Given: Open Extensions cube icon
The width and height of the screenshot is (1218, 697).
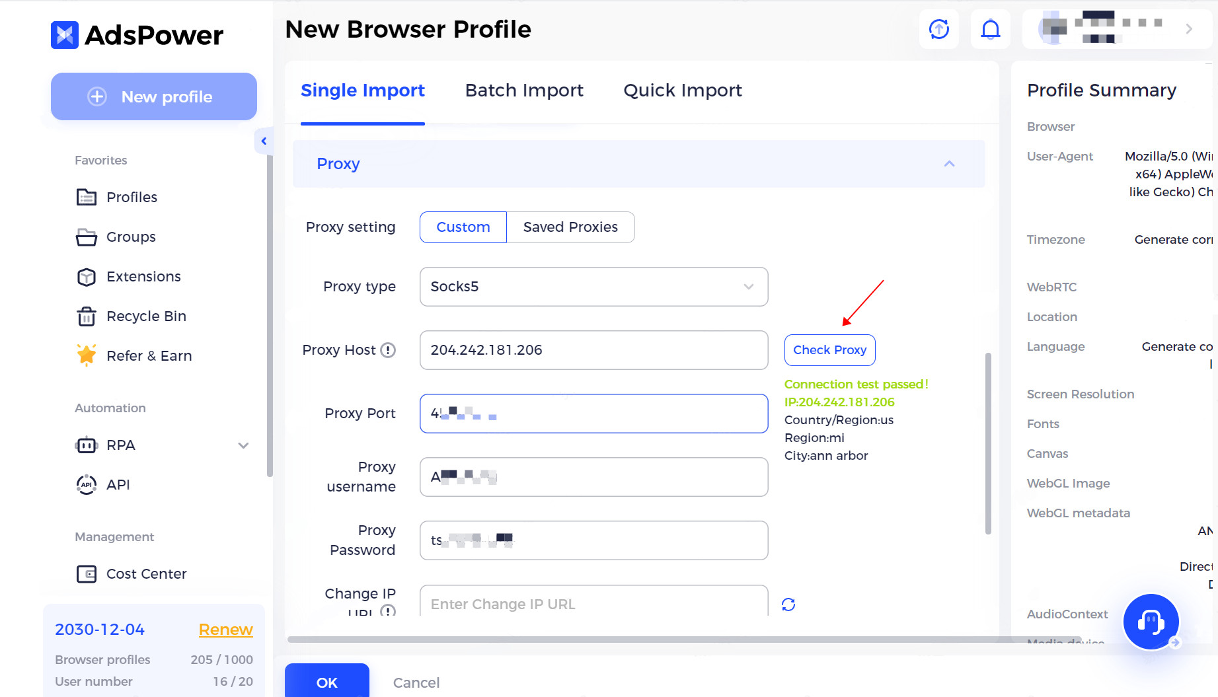Looking at the screenshot, I should tap(86, 276).
